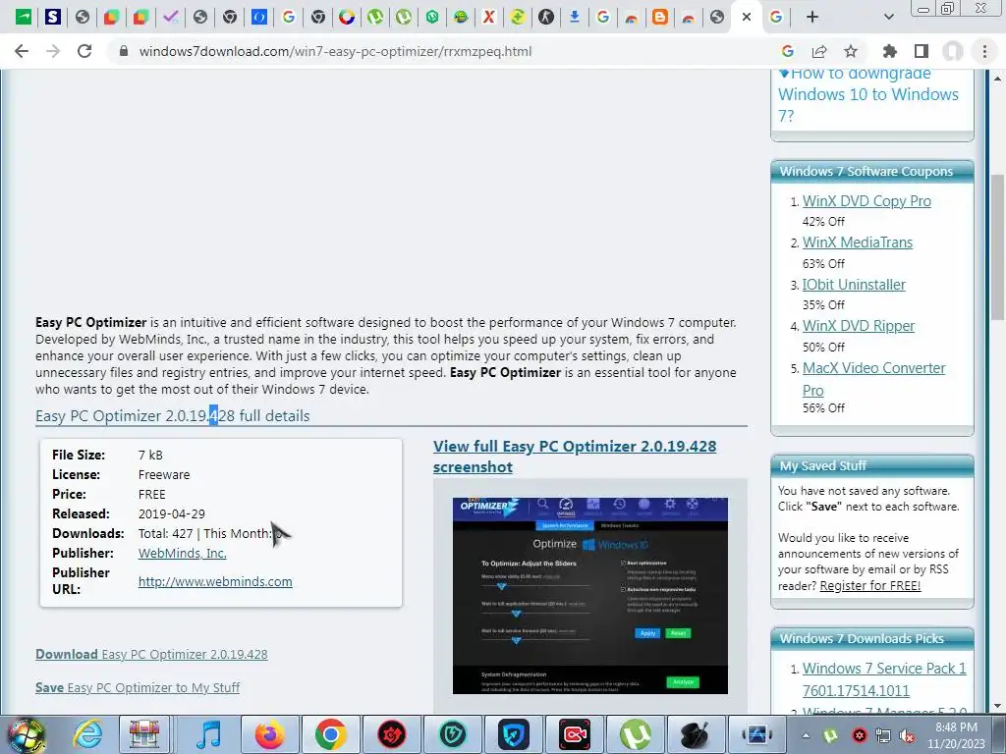Open the Extensions puzzle icon
This screenshot has height=754, width=1006.
pos(890,51)
